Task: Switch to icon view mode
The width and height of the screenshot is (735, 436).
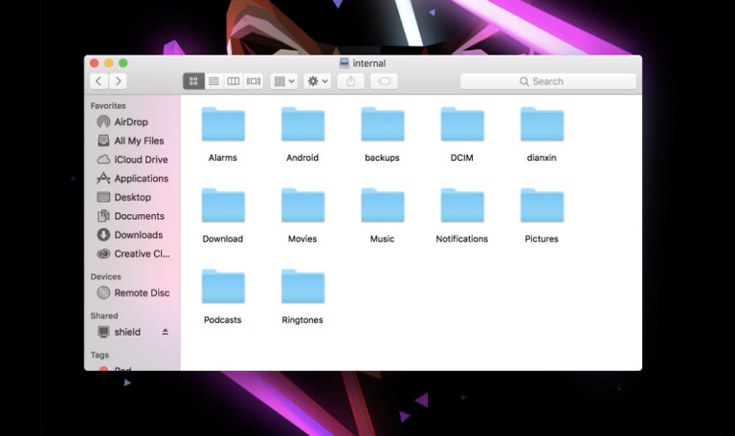Action: coord(193,81)
